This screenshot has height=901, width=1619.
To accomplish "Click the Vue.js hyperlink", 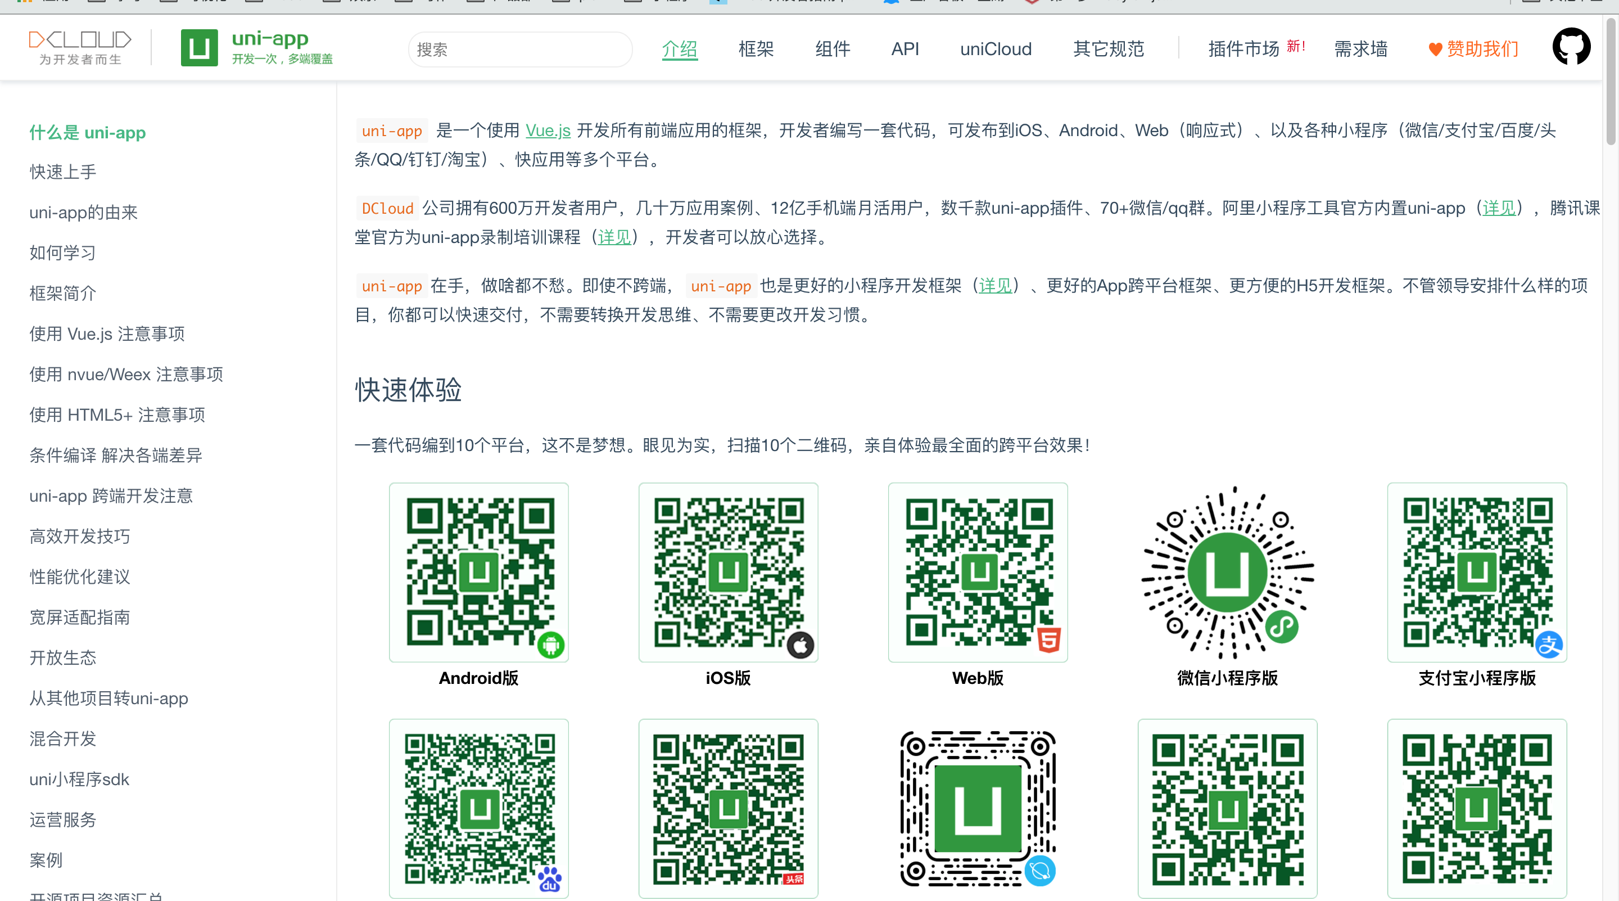I will pos(548,131).
